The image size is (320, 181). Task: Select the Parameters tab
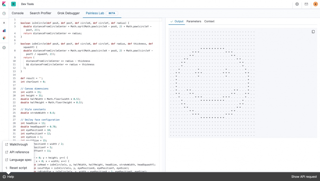[194, 21]
